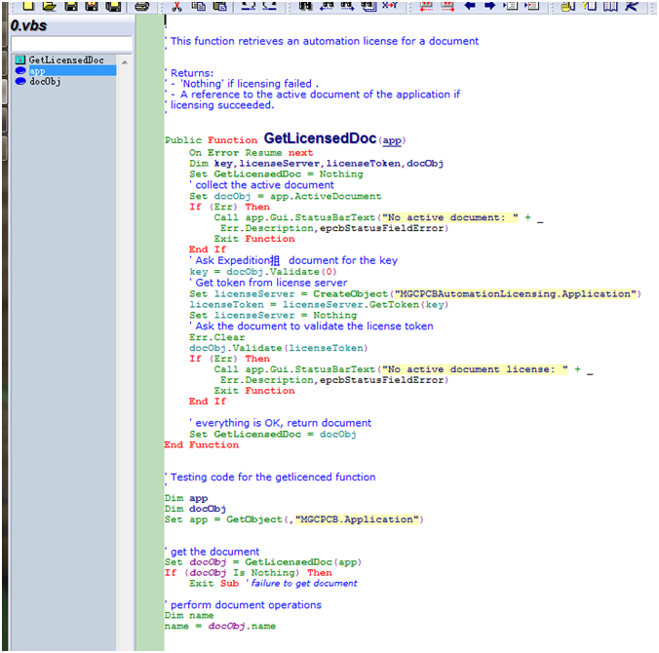The width and height of the screenshot is (659, 653).
Task: Click the "Exit Sub" statement
Action: [213, 583]
